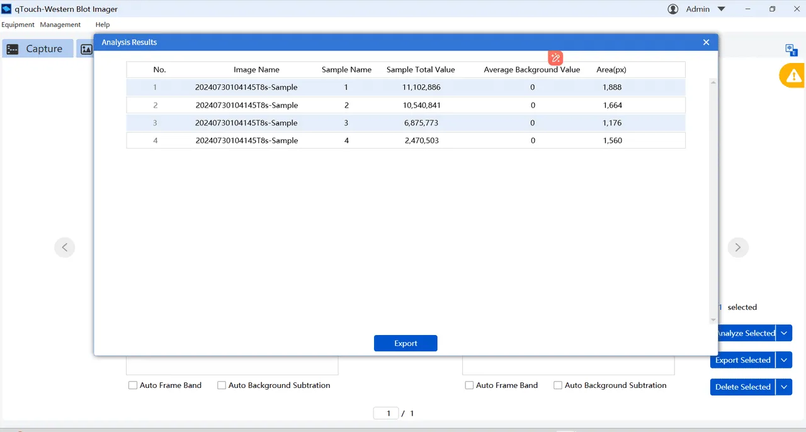This screenshot has height=432, width=806.
Task: Go to next image with right arrow
Action: click(738, 247)
